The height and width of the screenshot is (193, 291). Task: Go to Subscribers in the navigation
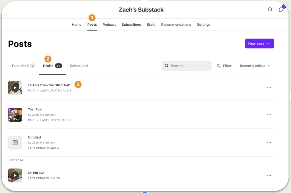pos(131,25)
